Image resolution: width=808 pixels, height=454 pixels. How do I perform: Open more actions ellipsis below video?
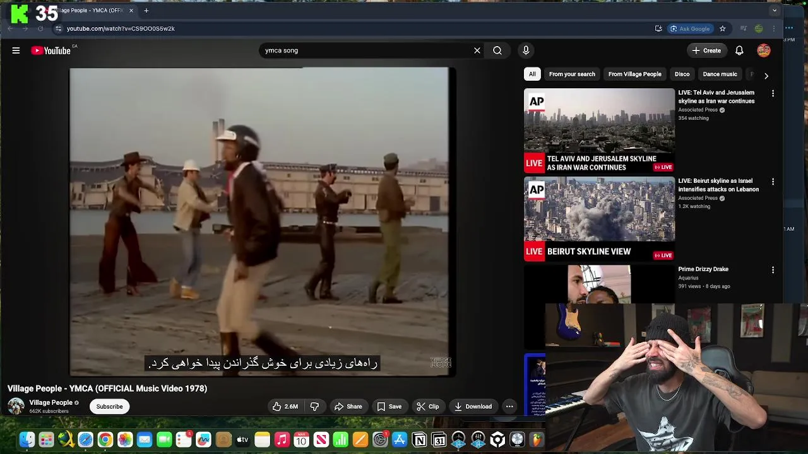pyautogui.click(x=509, y=407)
